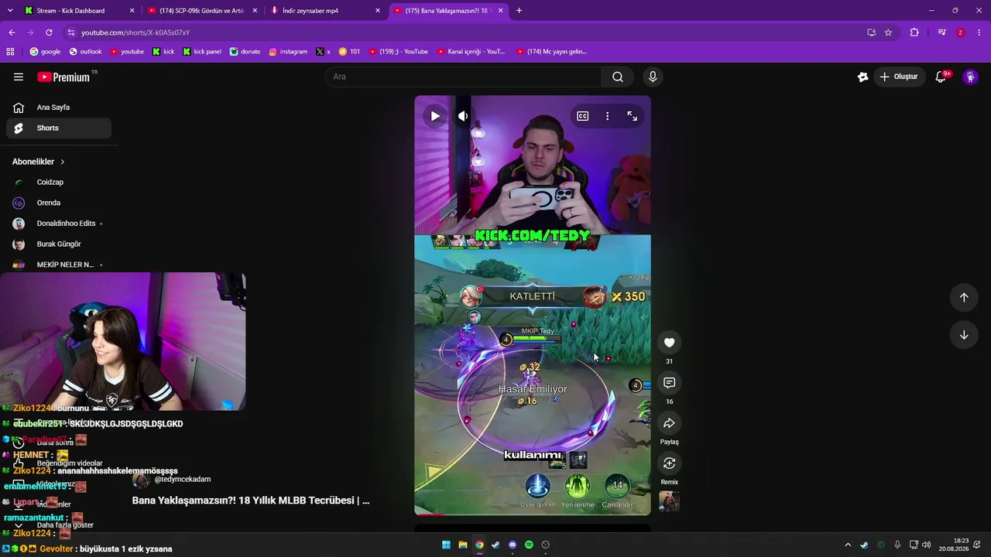
Task: Open the Chrome apps grid
Action: click(x=10, y=52)
